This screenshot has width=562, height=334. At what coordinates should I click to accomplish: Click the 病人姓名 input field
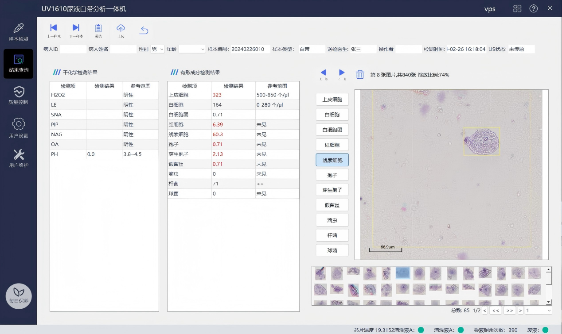tap(123, 49)
